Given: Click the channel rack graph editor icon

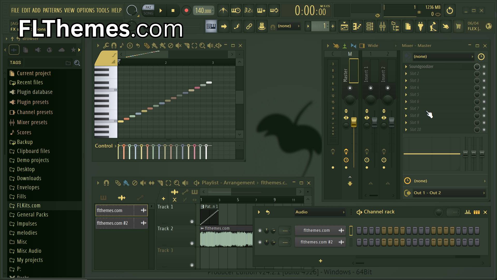Looking at the screenshot, I should pos(467,212).
